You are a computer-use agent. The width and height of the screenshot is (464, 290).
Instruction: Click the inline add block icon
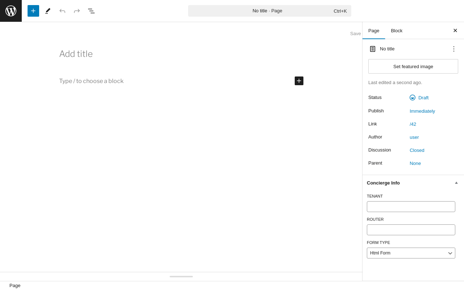(299, 81)
